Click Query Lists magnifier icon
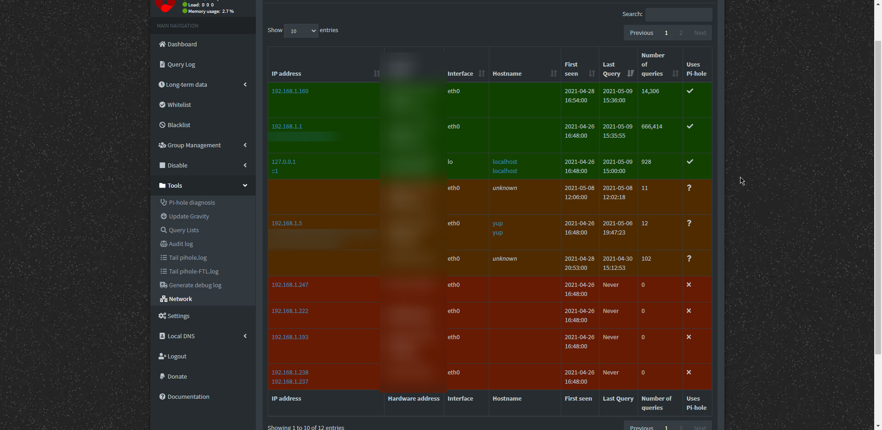Screen dimensions: 882x430 click(x=164, y=230)
